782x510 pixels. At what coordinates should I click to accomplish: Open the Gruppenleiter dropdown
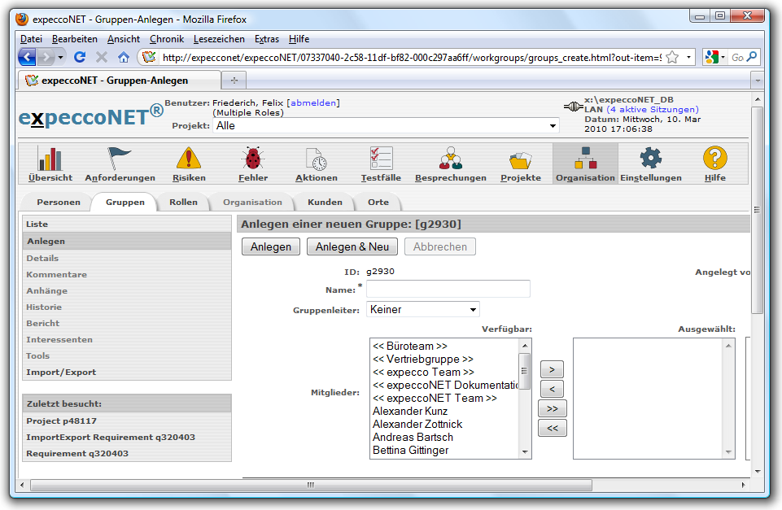pos(473,309)
